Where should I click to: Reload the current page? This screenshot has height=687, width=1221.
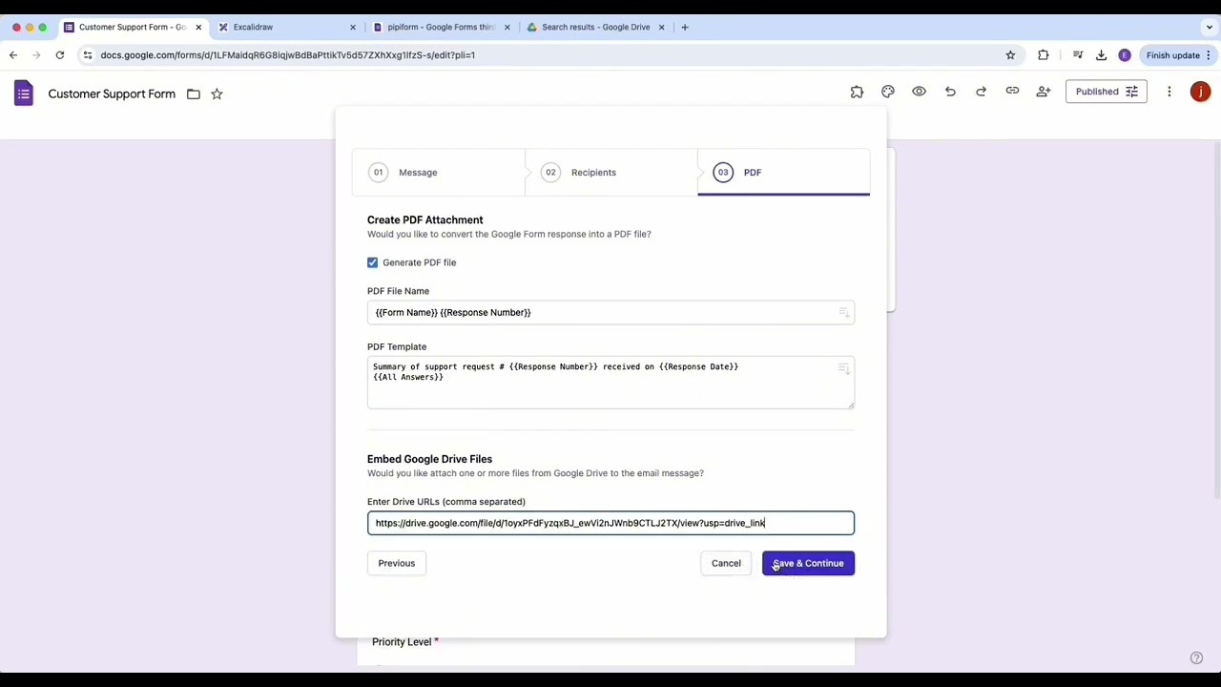pos(59,55)
